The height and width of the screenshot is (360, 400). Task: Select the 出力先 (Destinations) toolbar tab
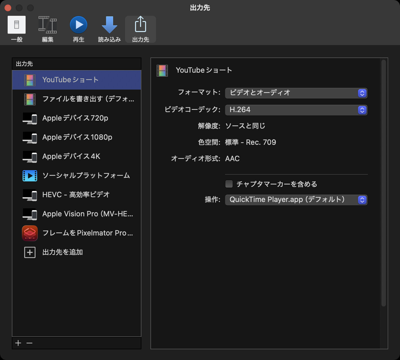[141, 29]
